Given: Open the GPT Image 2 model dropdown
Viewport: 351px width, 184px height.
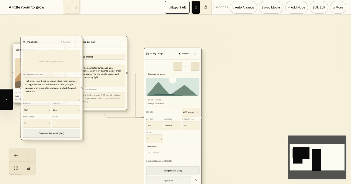Looking at the screenshot, I should tap(191, 112).
